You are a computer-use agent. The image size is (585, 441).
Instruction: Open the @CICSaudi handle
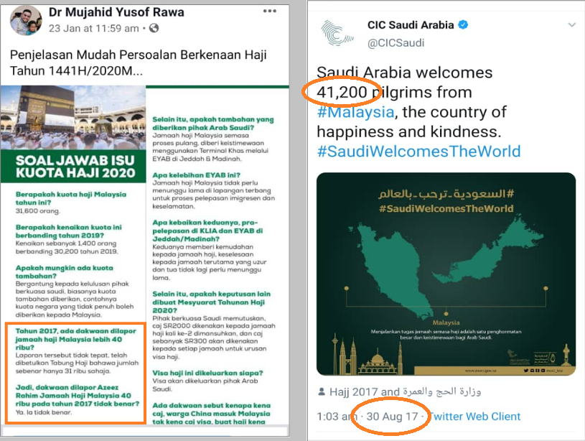click(396, 43)
